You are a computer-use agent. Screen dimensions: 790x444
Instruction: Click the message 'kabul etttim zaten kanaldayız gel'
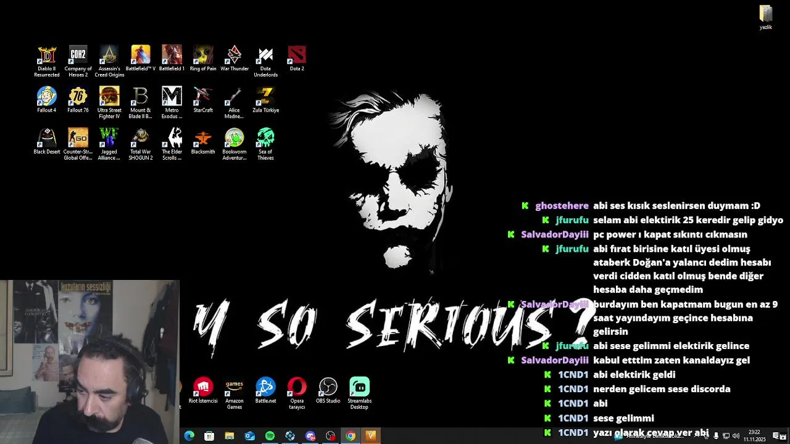671,360
